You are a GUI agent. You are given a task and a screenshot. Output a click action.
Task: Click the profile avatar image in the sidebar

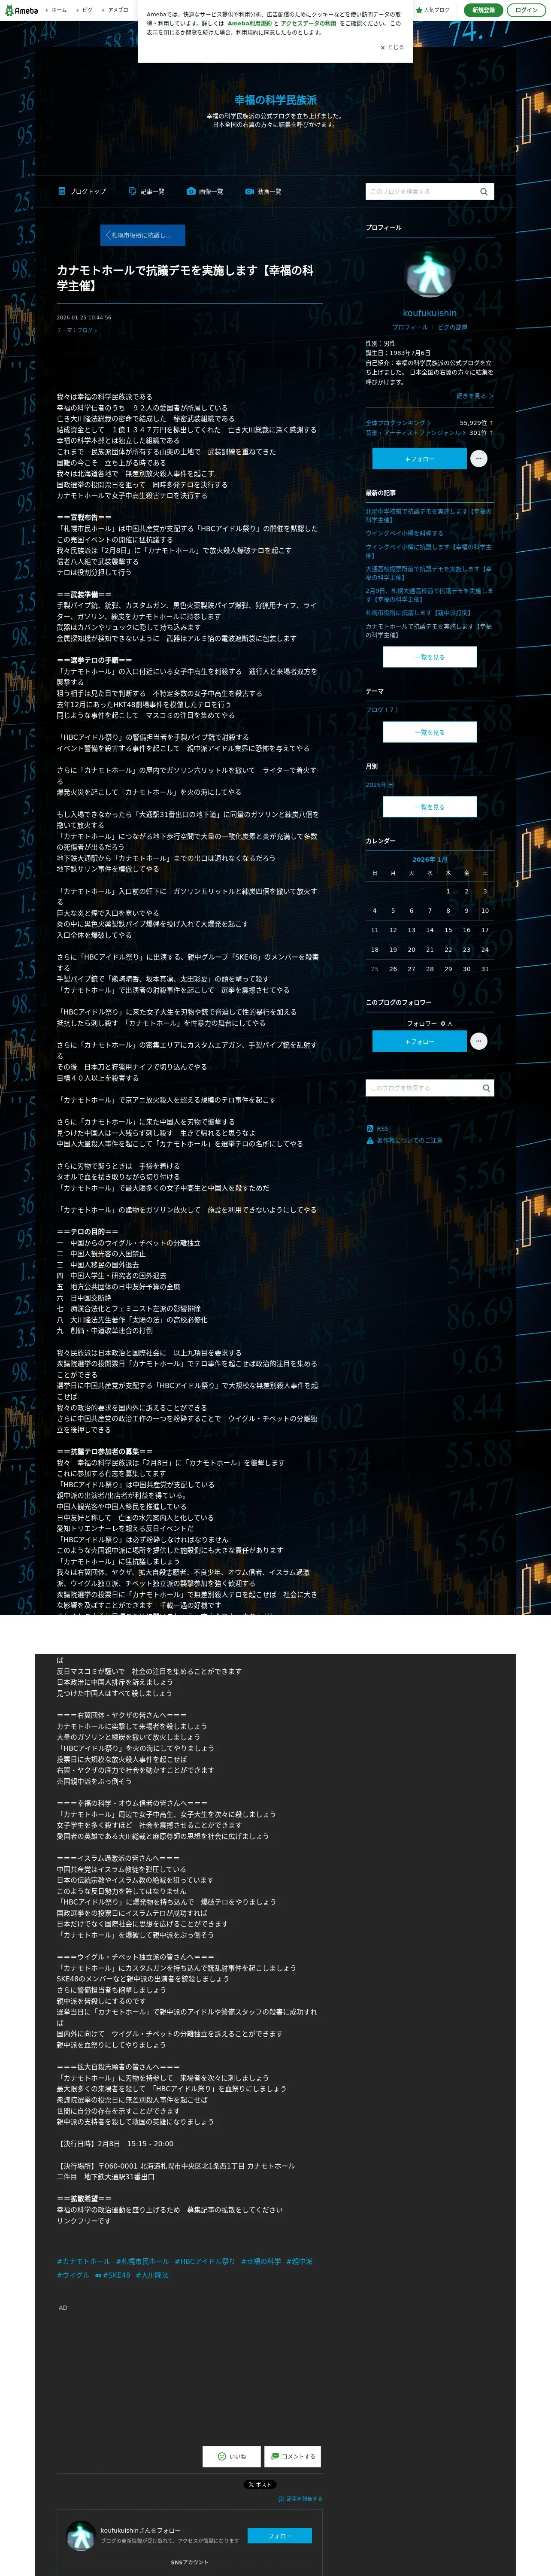[x=430, y=273]
